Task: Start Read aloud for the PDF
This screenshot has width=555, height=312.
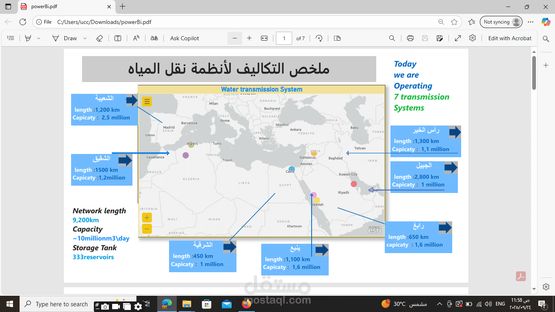Action: tap(136, 38)
